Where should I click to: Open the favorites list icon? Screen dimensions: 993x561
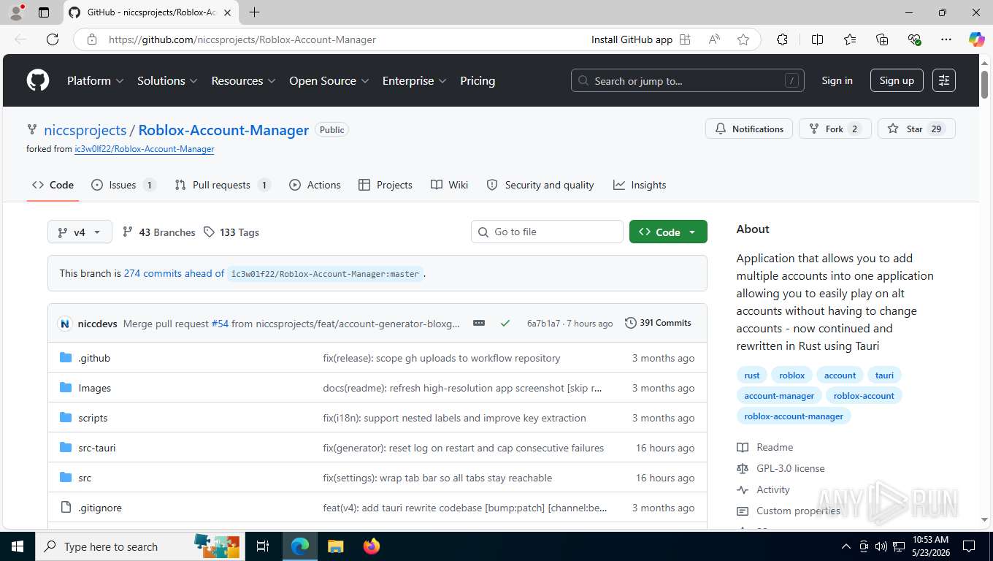(x=850, y=39)
